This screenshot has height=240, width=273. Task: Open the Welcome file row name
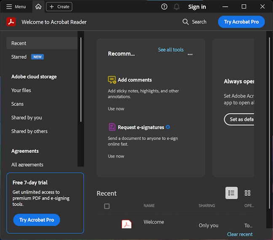[x=154, y=222]
